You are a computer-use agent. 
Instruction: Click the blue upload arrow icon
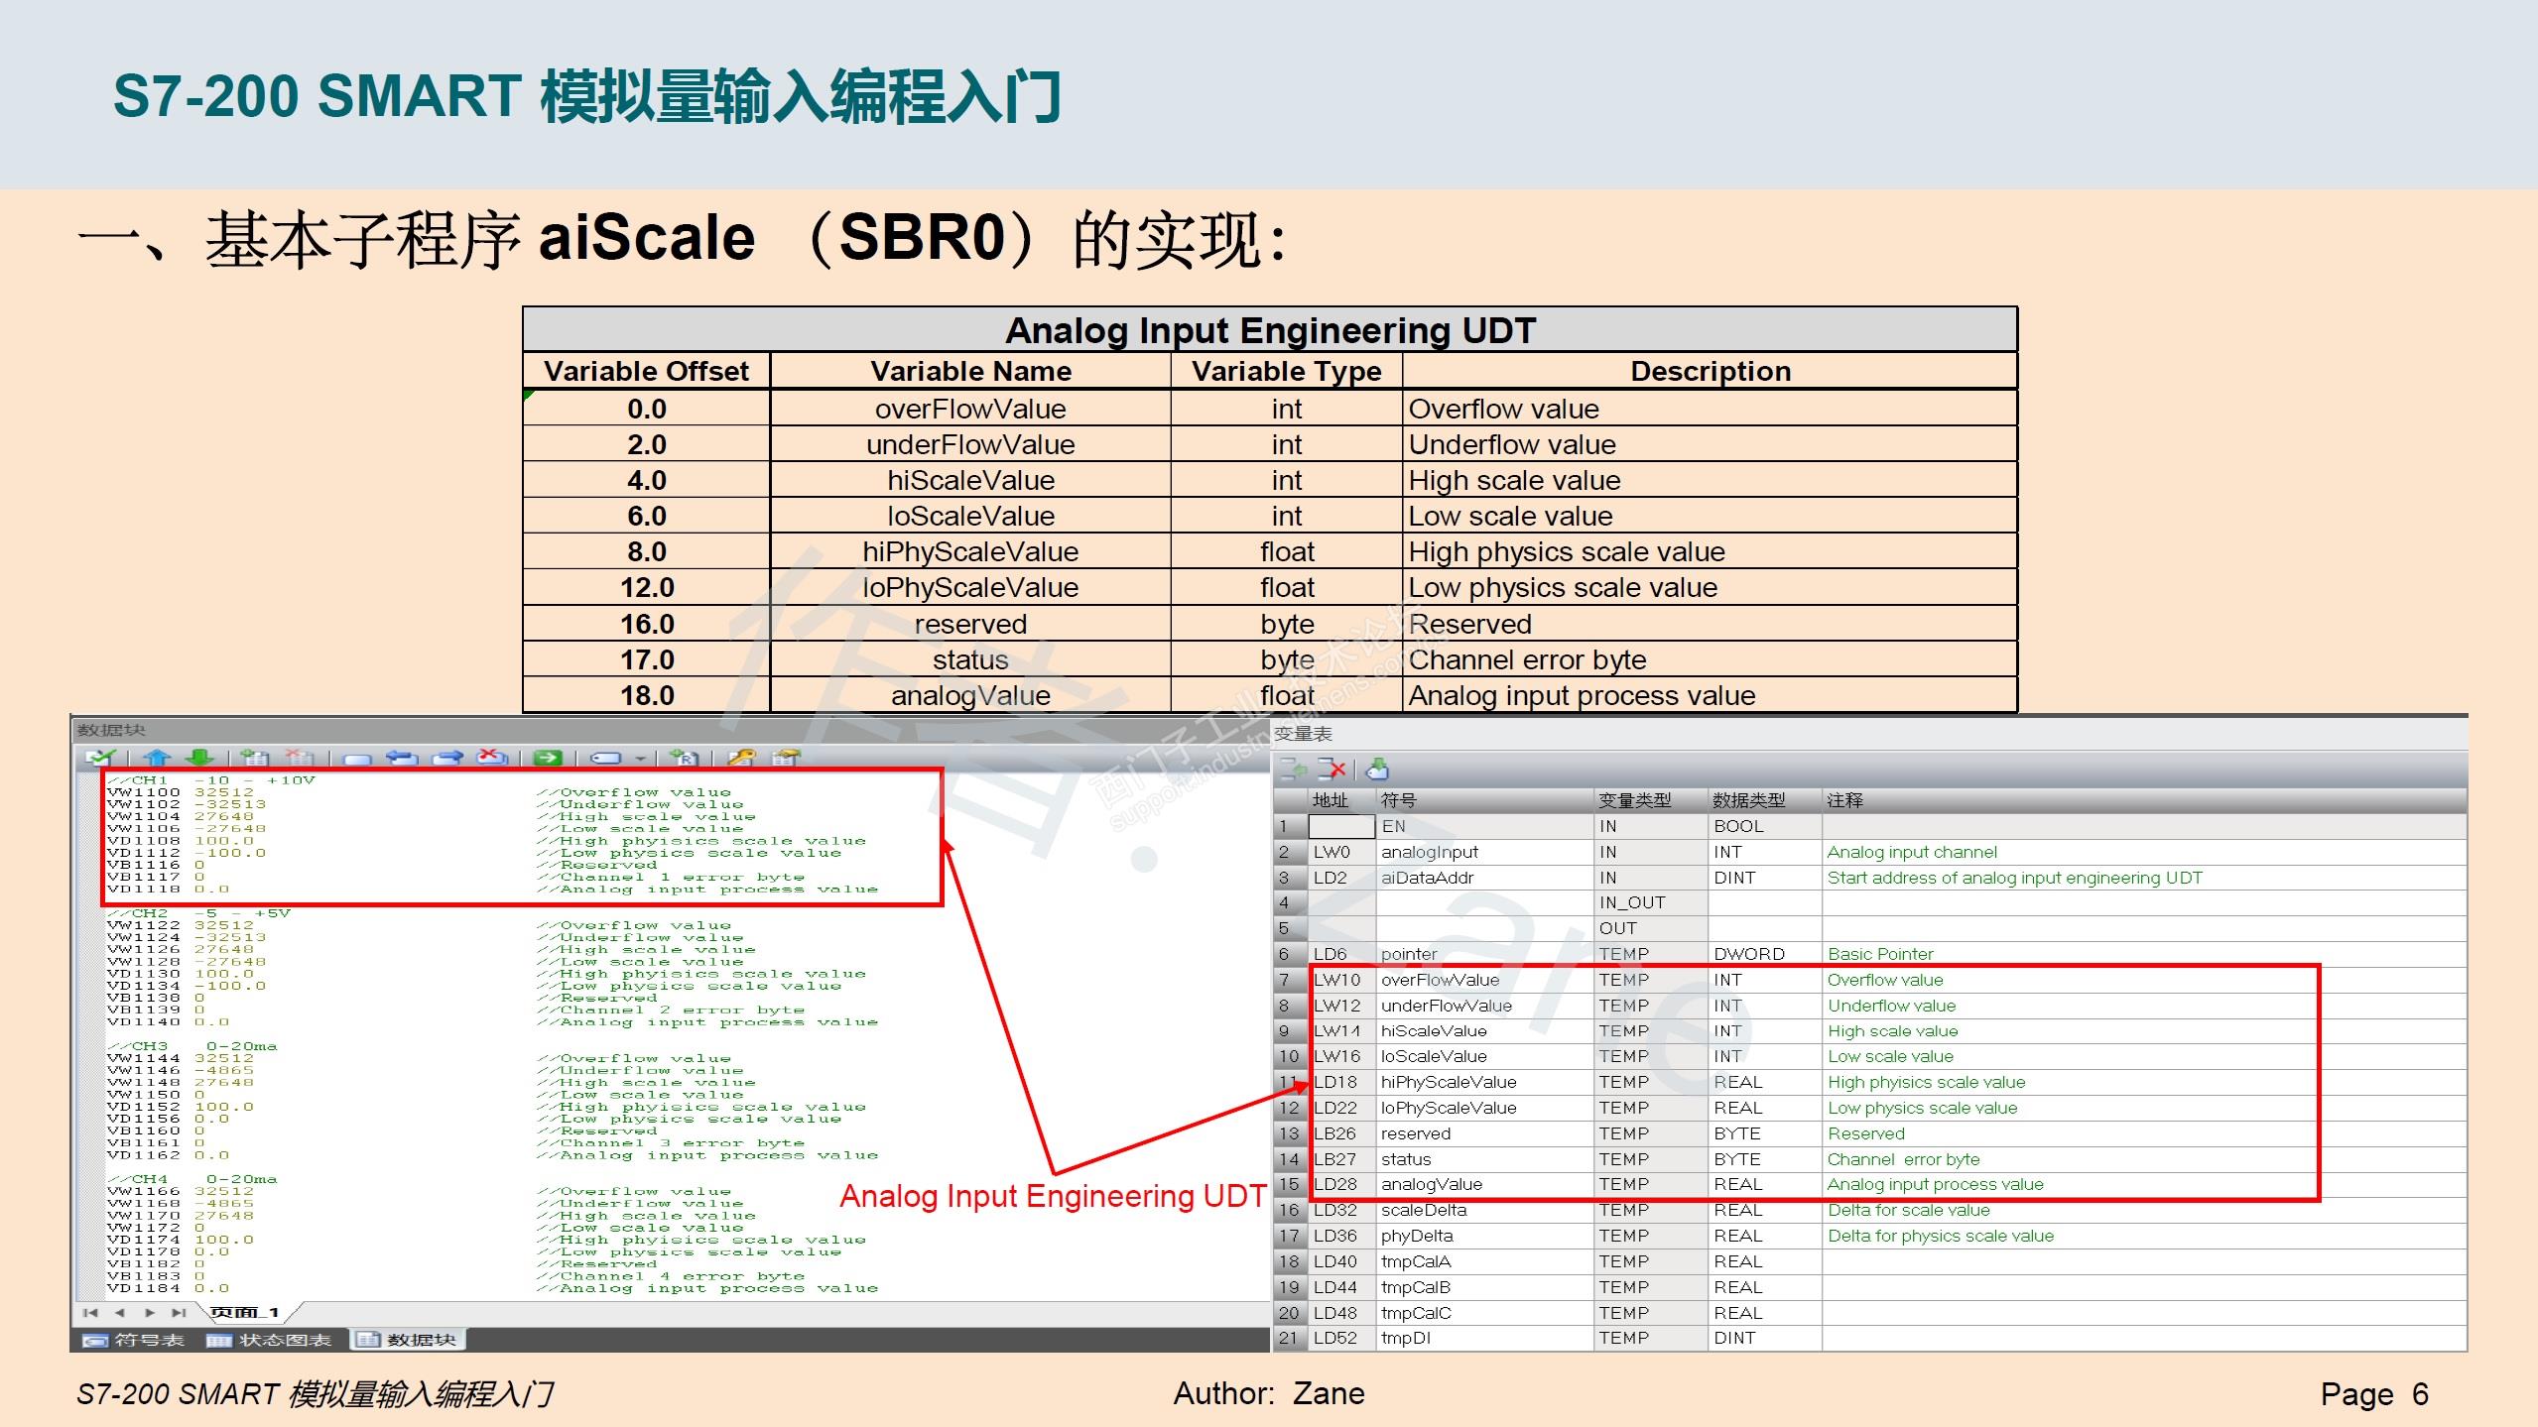(x=157, y=759)
